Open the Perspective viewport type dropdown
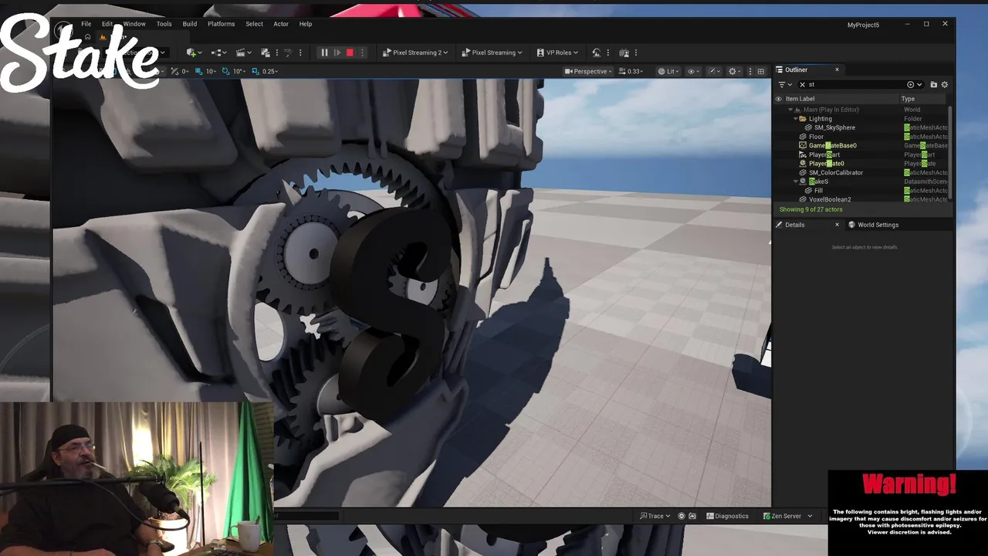 point(588,71)
